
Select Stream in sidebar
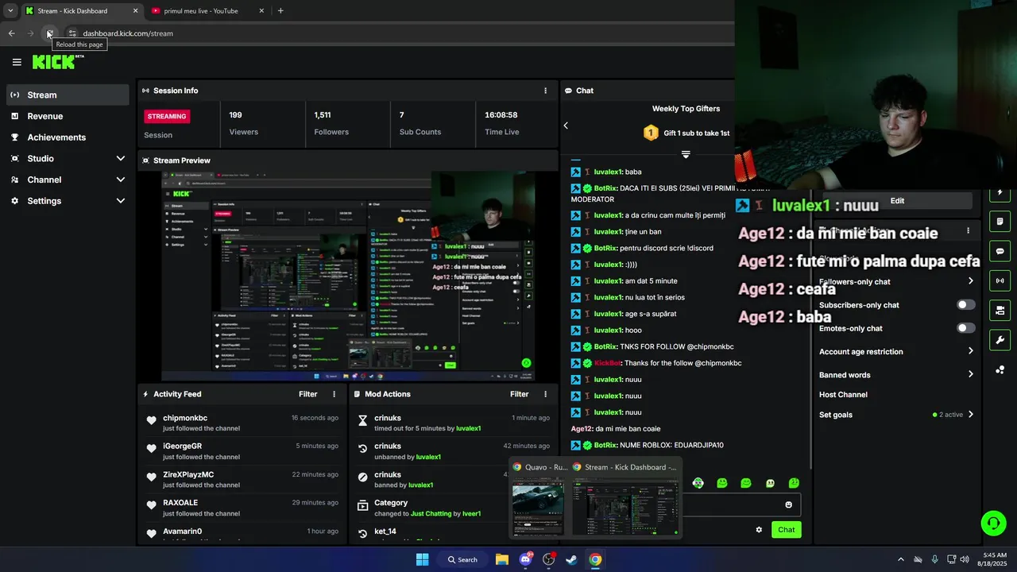tap(67, 95)
